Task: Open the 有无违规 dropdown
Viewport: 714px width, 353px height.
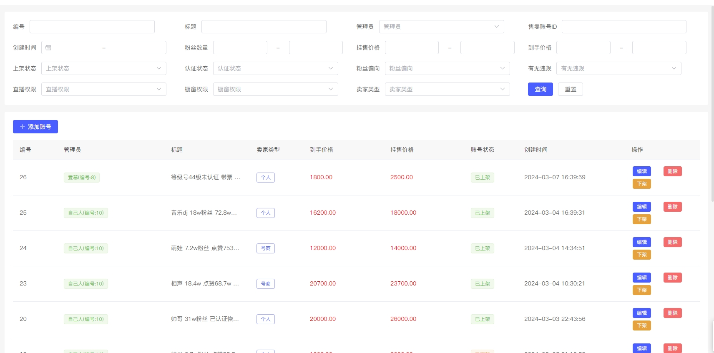Action: coord(618,68)
